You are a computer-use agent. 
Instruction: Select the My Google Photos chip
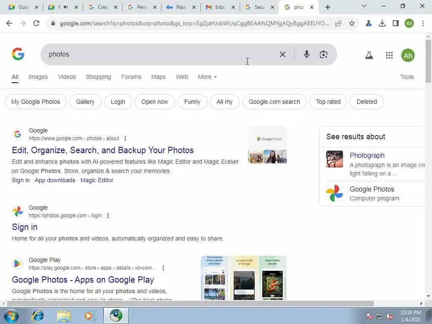[35, 102]
